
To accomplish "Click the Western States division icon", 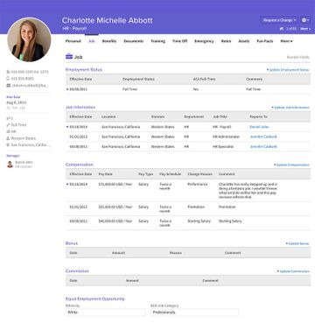I will (8, 138).
